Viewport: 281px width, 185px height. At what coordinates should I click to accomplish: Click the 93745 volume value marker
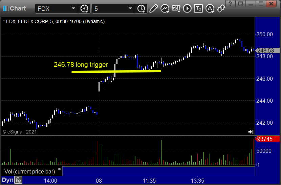pyautogui.click(x=267, y=139)
